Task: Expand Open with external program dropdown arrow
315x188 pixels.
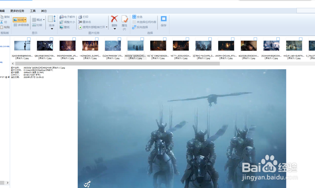Action: (x=107, y=27)
